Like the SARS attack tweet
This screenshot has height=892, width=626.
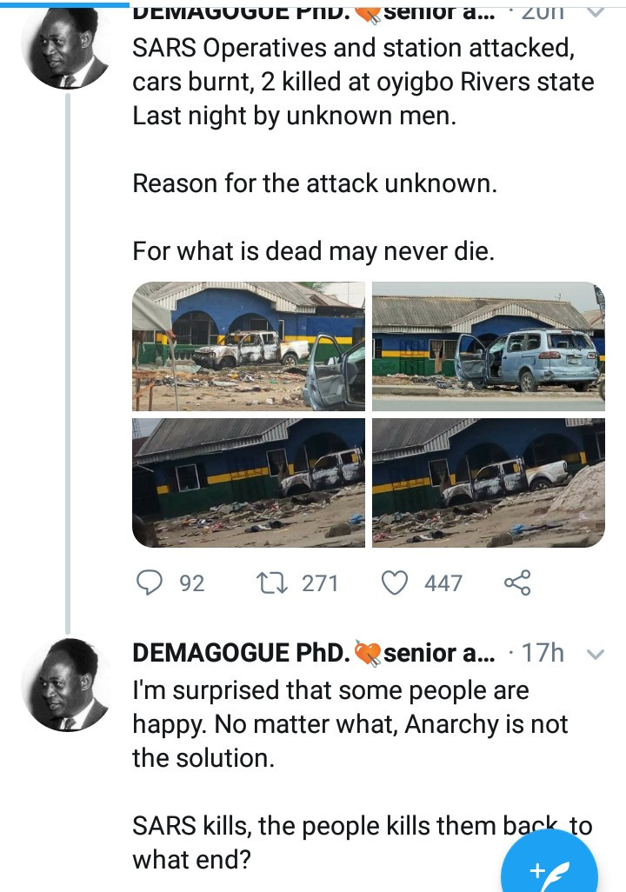coord(396,582)
